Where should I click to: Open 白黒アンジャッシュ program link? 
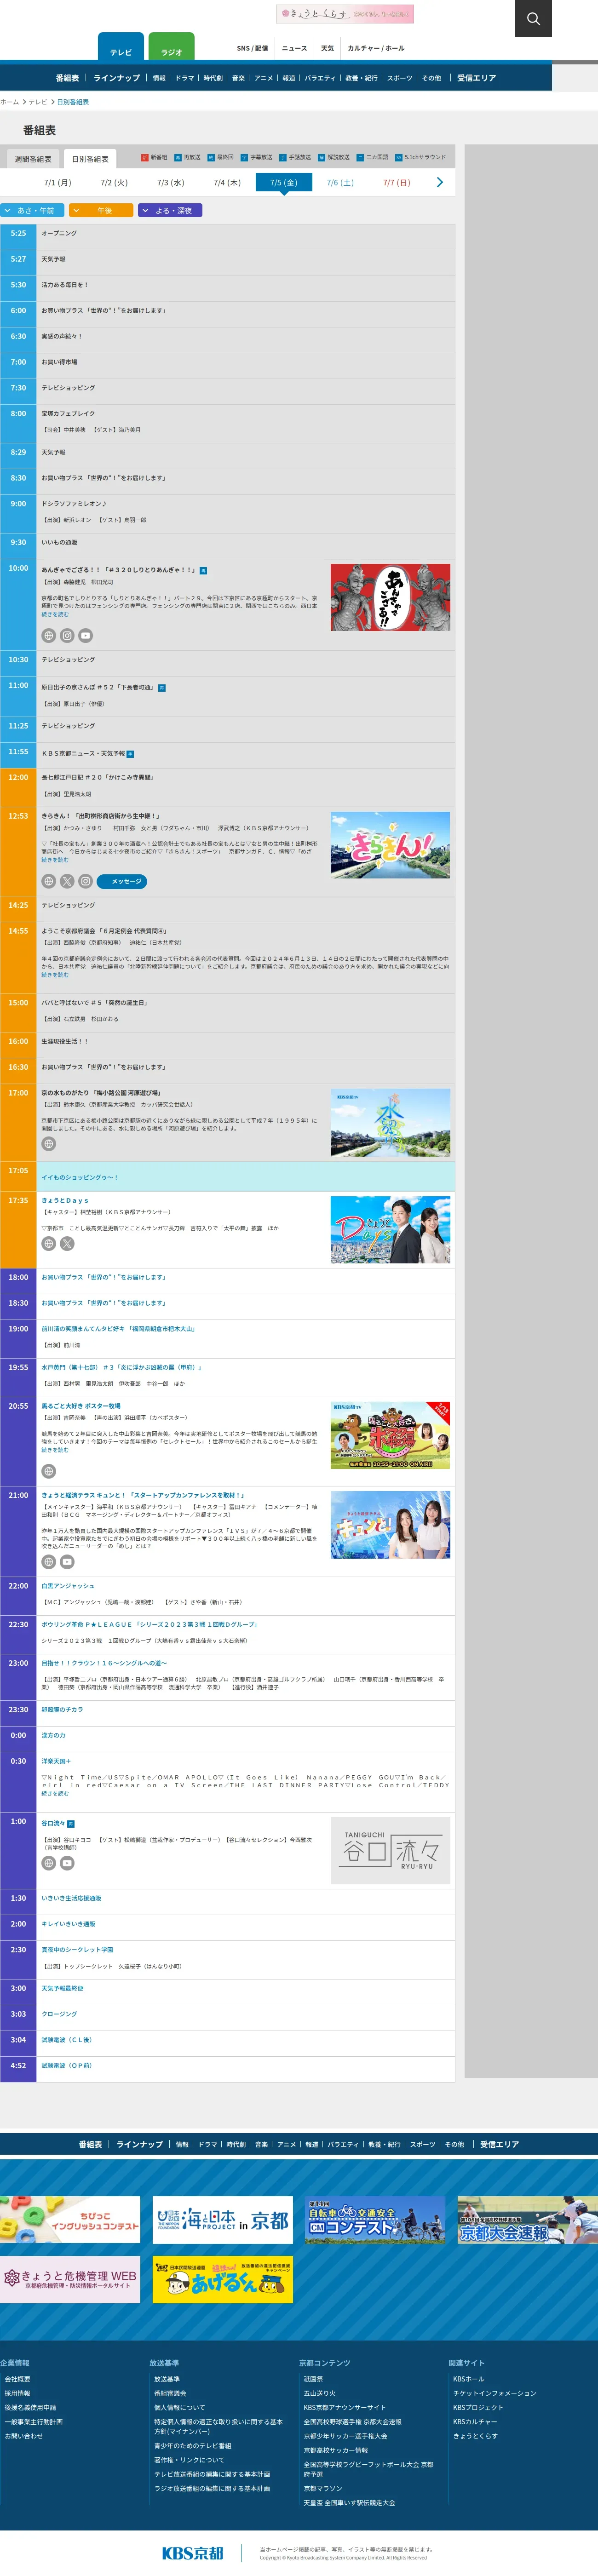[x=68, y=1585]
